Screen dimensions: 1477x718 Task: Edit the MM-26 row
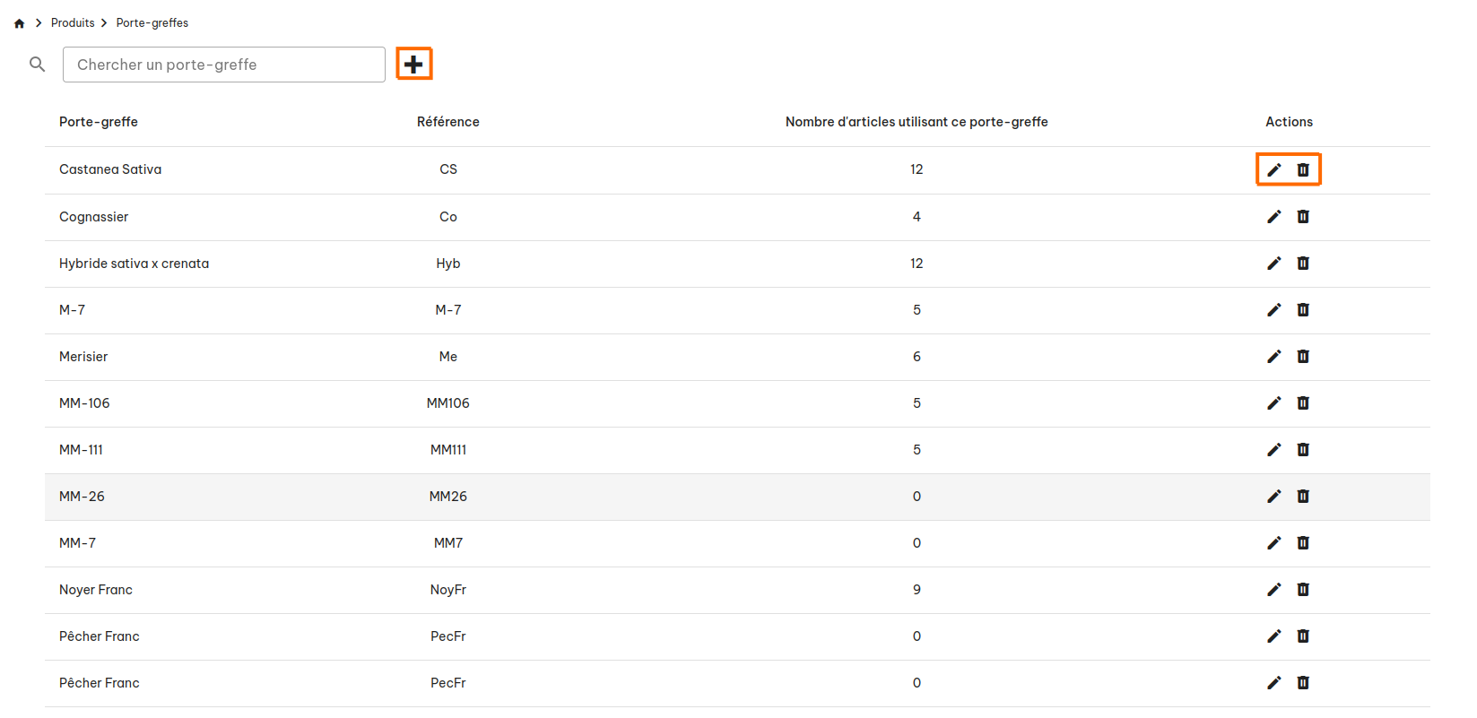click(x=1274, y=497)
